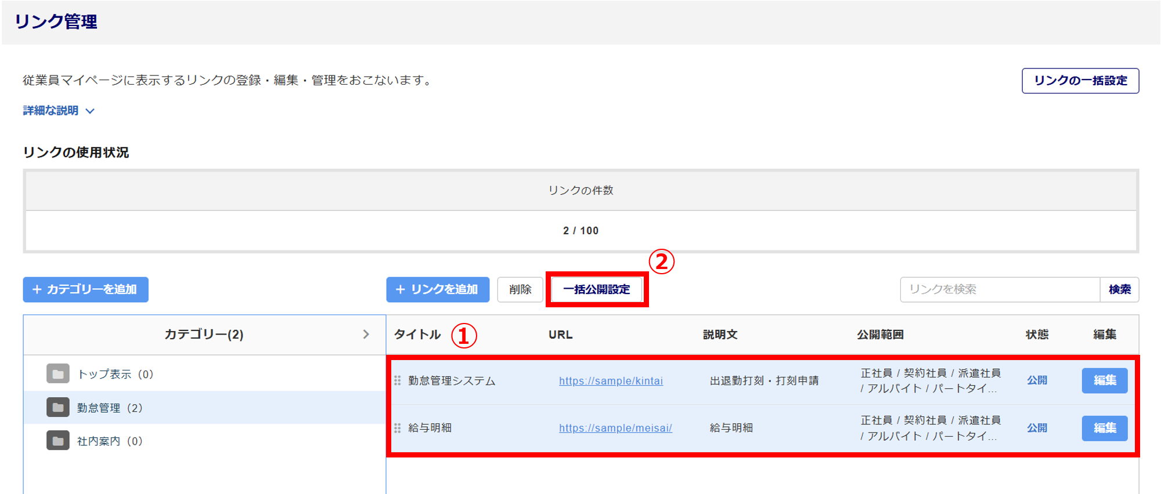Focus the リンクを検索 search field

pos(999,289)
